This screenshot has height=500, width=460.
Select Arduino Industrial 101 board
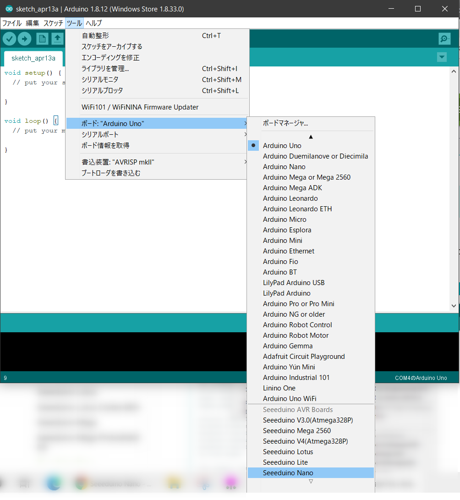[x=311, y=377]
